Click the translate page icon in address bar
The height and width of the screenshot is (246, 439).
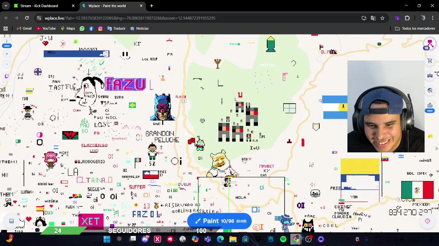click(x=373, y=18)
